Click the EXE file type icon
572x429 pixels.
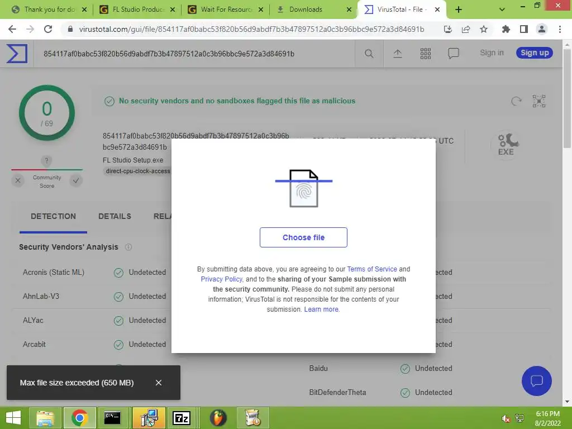(x=506, y=145)
